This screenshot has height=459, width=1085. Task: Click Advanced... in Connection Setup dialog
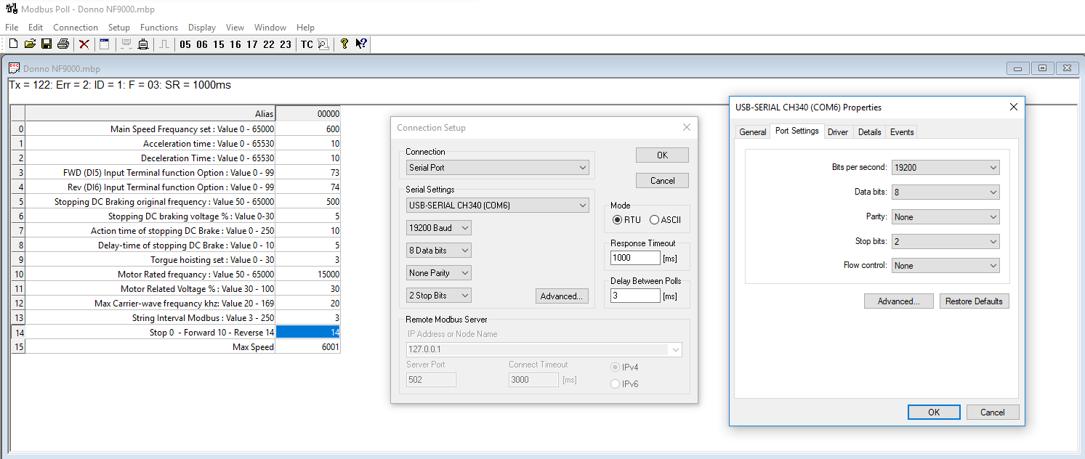coord(561,296)
